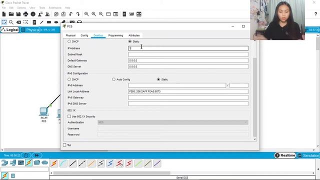
Task: Zoom out of the workspace
Action: point(101,14)
